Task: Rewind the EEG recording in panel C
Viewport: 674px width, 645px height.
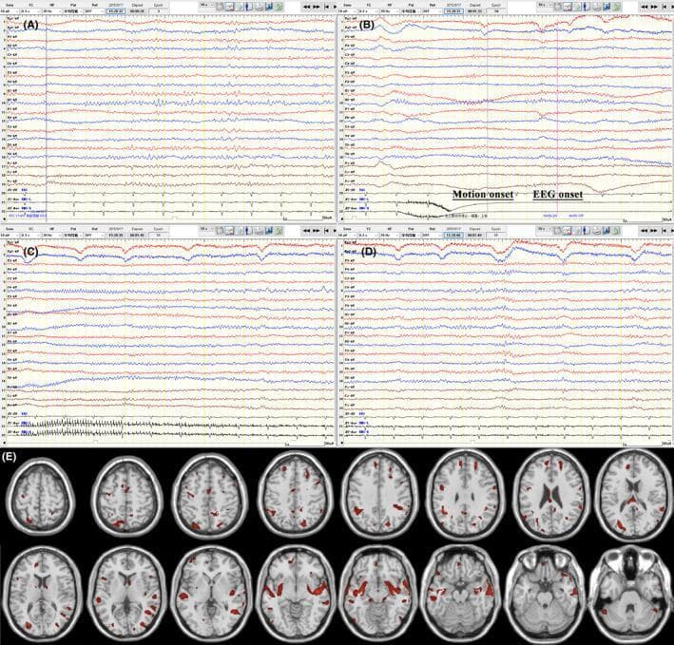Action: pyautogui.click(x=307, y=231)
